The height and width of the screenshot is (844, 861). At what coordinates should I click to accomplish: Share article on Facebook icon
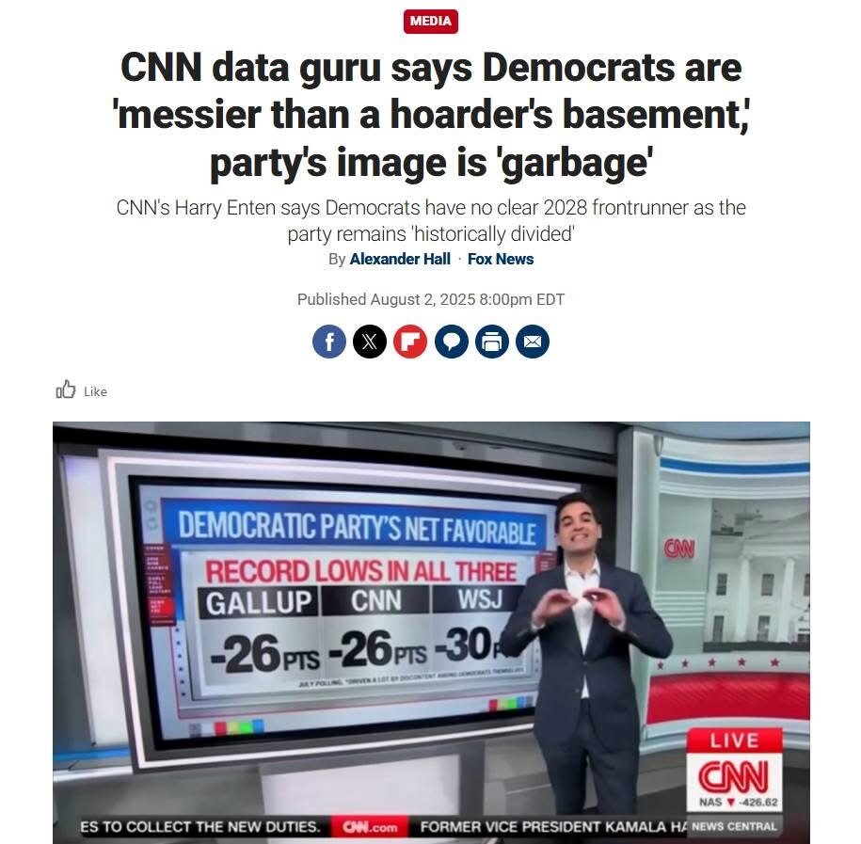(x=329, y=342)
